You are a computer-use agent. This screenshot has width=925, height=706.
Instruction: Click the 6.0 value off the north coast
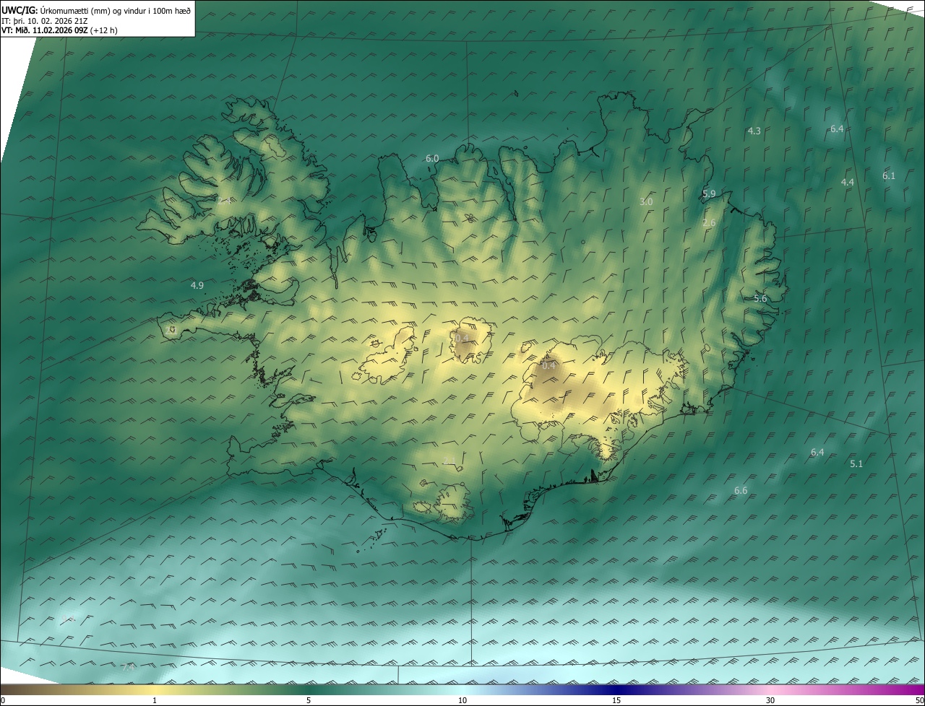(432, 158)
